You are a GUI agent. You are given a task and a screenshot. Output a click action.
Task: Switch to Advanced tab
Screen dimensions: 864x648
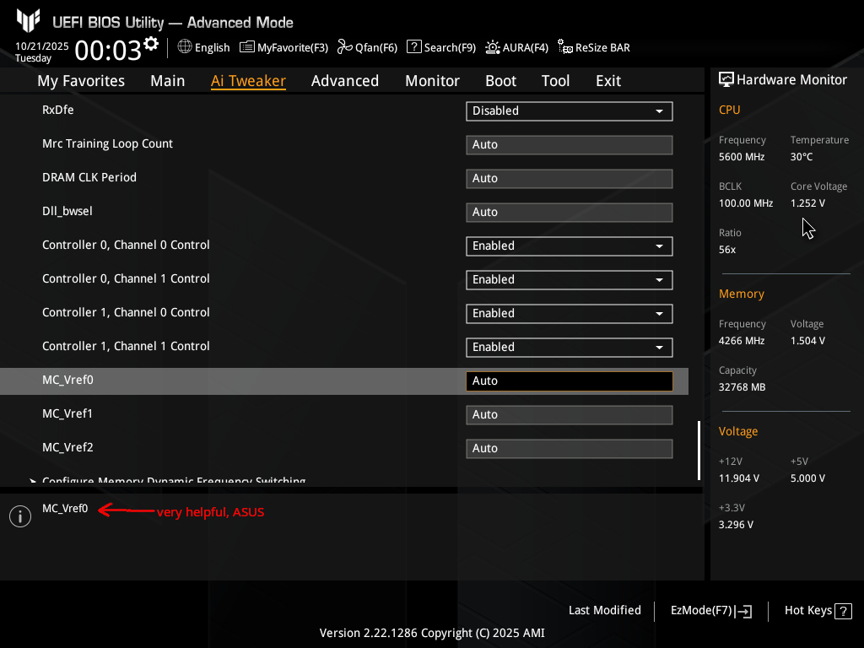pyautogui.click(x=345, y=81)
